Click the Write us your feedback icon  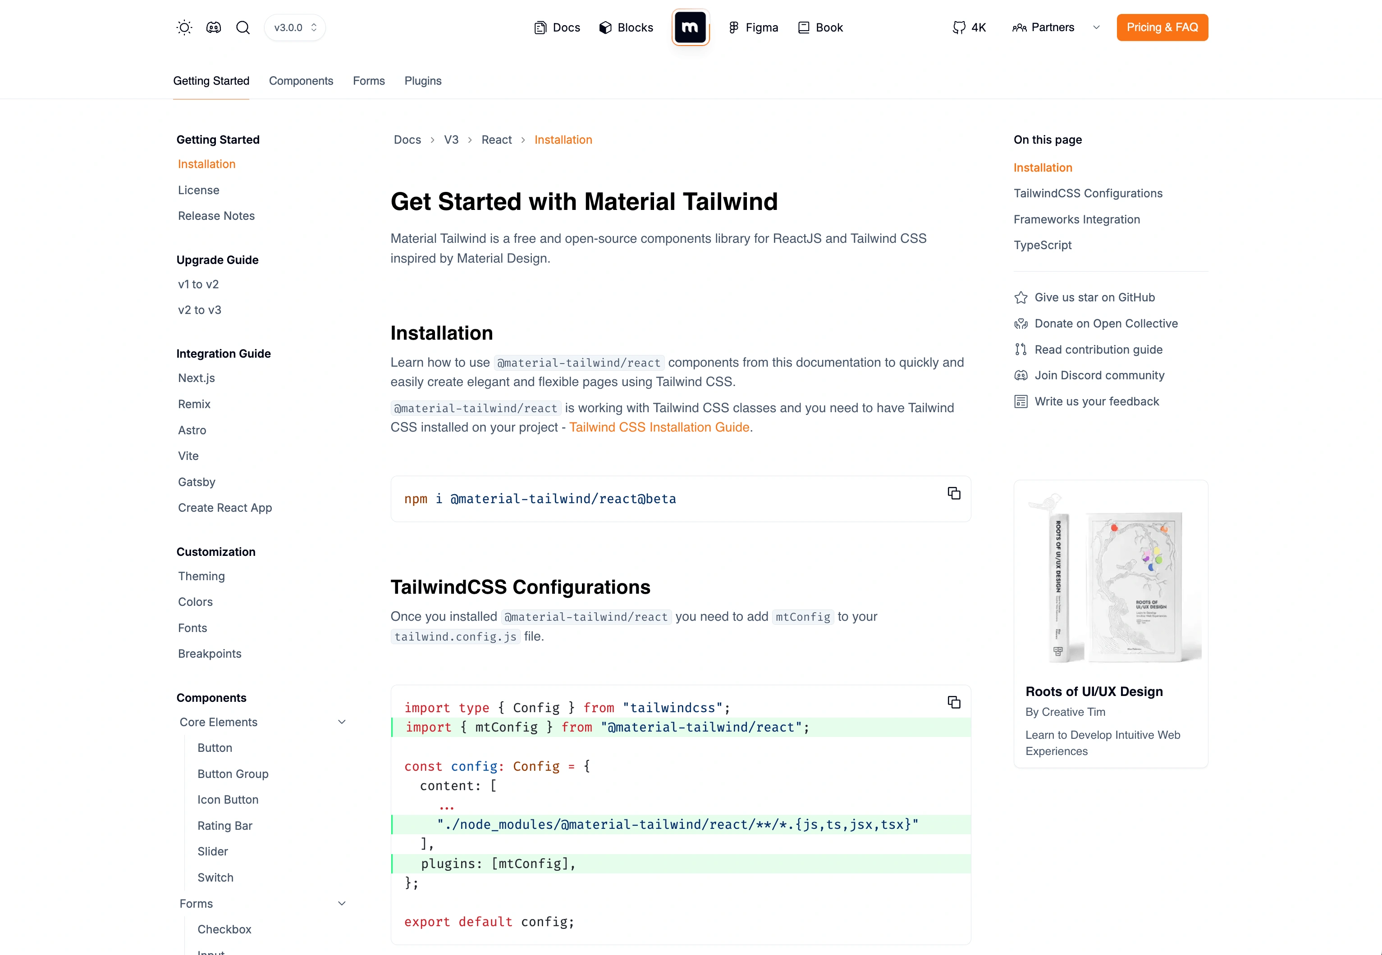click(x=1021, y=401)
